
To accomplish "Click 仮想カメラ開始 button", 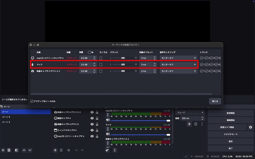I will [227, 127].
